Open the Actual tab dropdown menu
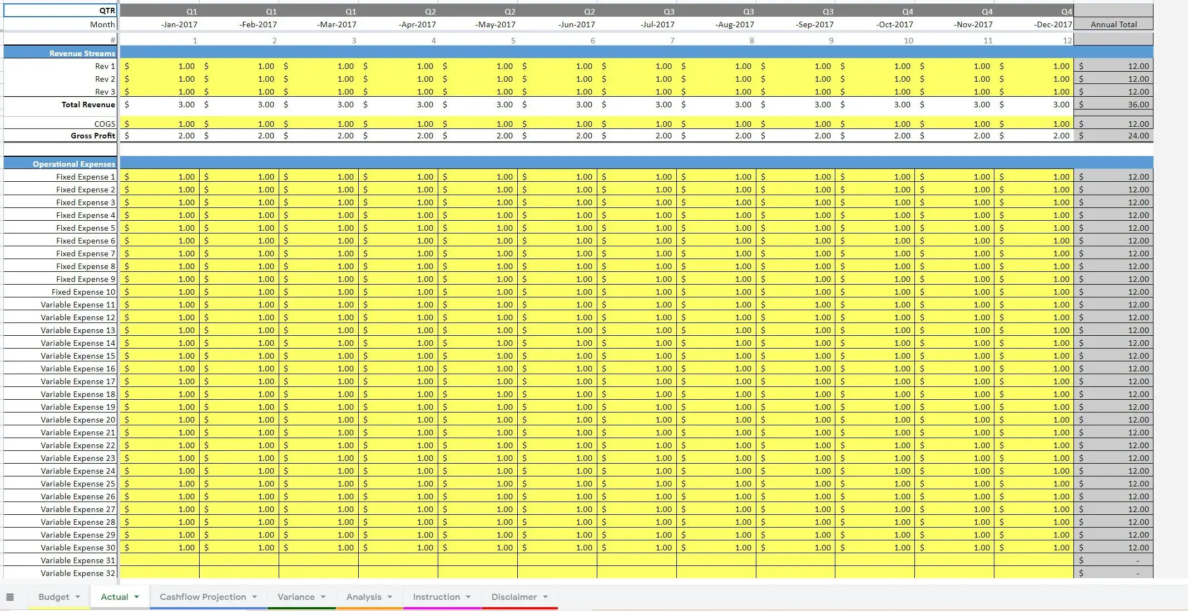 (x=136, y=597)
